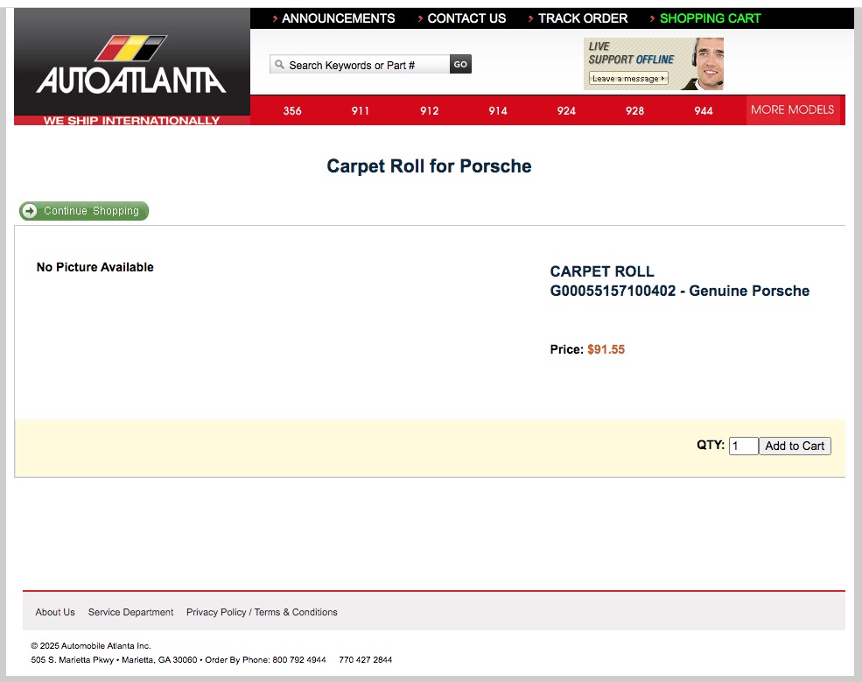
Task: Click the Carpet Roll for Porsche heading
Action: tap(429, 166)
